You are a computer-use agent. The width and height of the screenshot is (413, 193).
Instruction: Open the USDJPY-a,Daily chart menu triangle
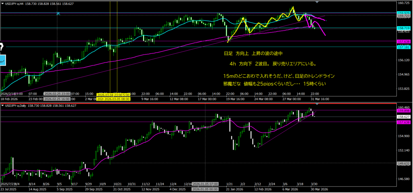2,106
